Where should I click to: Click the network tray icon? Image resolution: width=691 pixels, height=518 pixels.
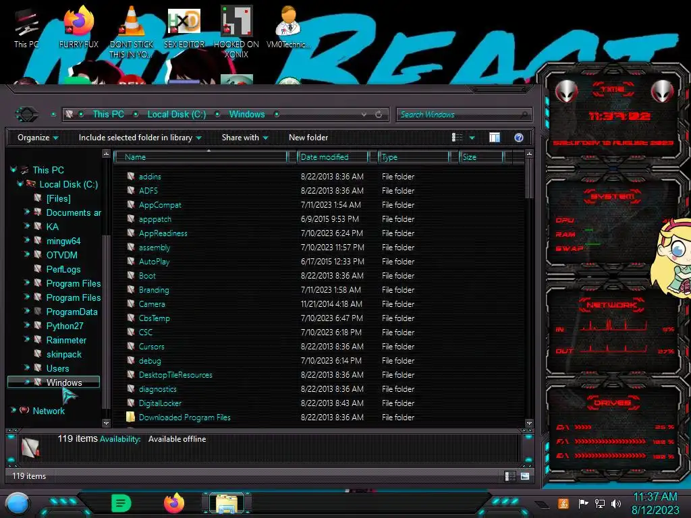coord(600,503)
